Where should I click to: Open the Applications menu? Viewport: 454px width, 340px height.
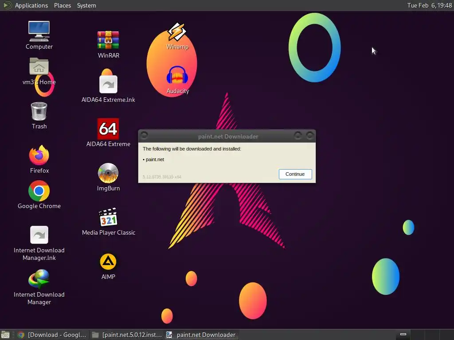[x=31, y=5]
